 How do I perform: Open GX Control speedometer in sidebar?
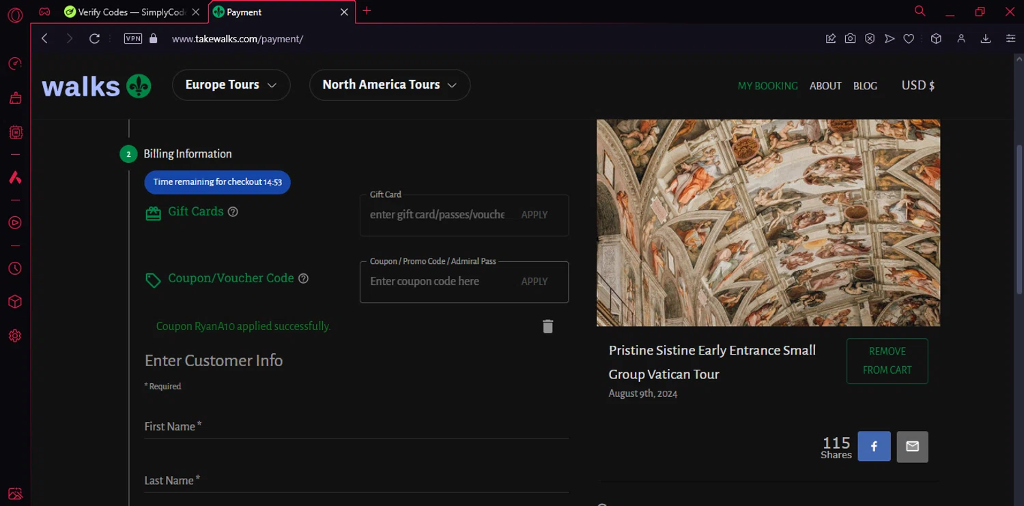(x=15, y=64)
